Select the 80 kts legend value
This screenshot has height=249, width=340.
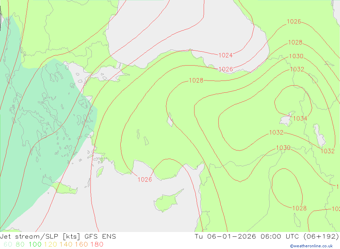[20, 244]
